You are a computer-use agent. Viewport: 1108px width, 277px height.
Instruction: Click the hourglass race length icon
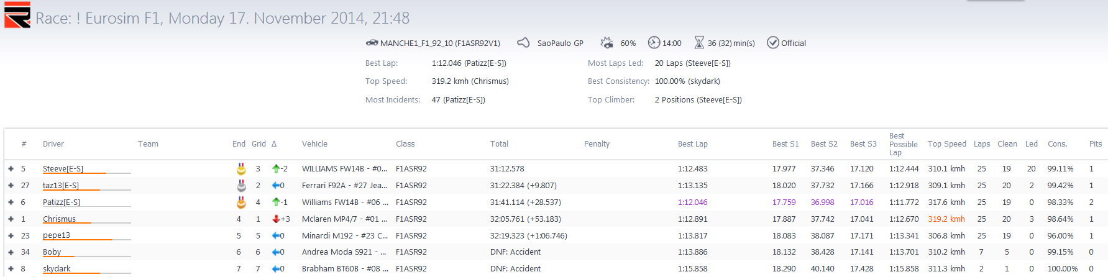coord(699,42)
